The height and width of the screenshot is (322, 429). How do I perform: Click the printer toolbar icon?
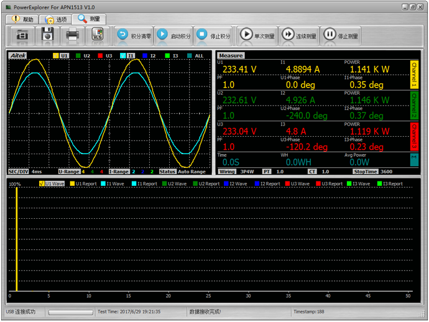[72, 35]
